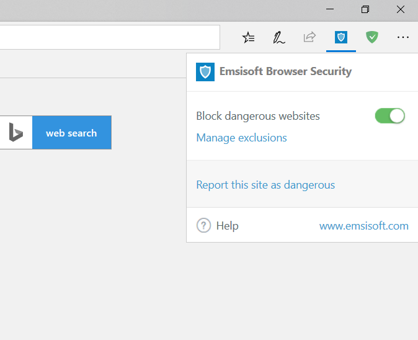Open the Favorites hub star icon

click(249, 37)
